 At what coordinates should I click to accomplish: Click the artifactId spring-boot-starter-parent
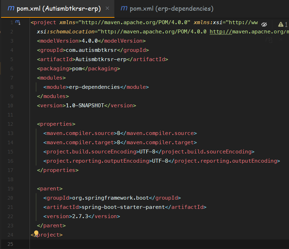point(123,207)
